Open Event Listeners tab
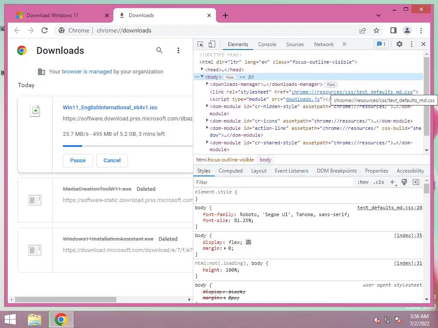The height and width of the screenshot is (328, 438). 291,171
